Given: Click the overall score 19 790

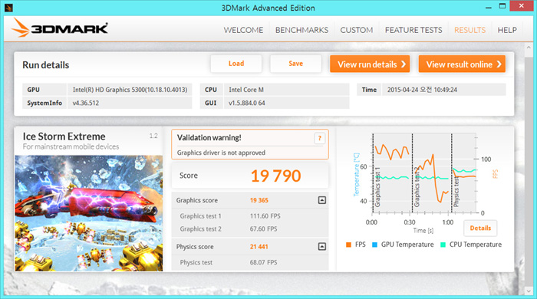Looking at the screenshot, I should click(x=275, y=176).
